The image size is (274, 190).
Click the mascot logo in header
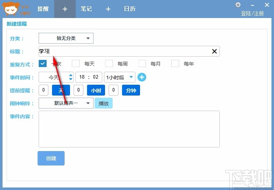pyautogui.click(x=11, y=9)
